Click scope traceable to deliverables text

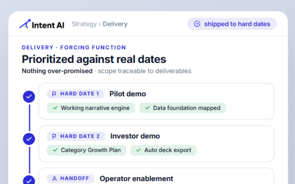[x=145, y=71]
